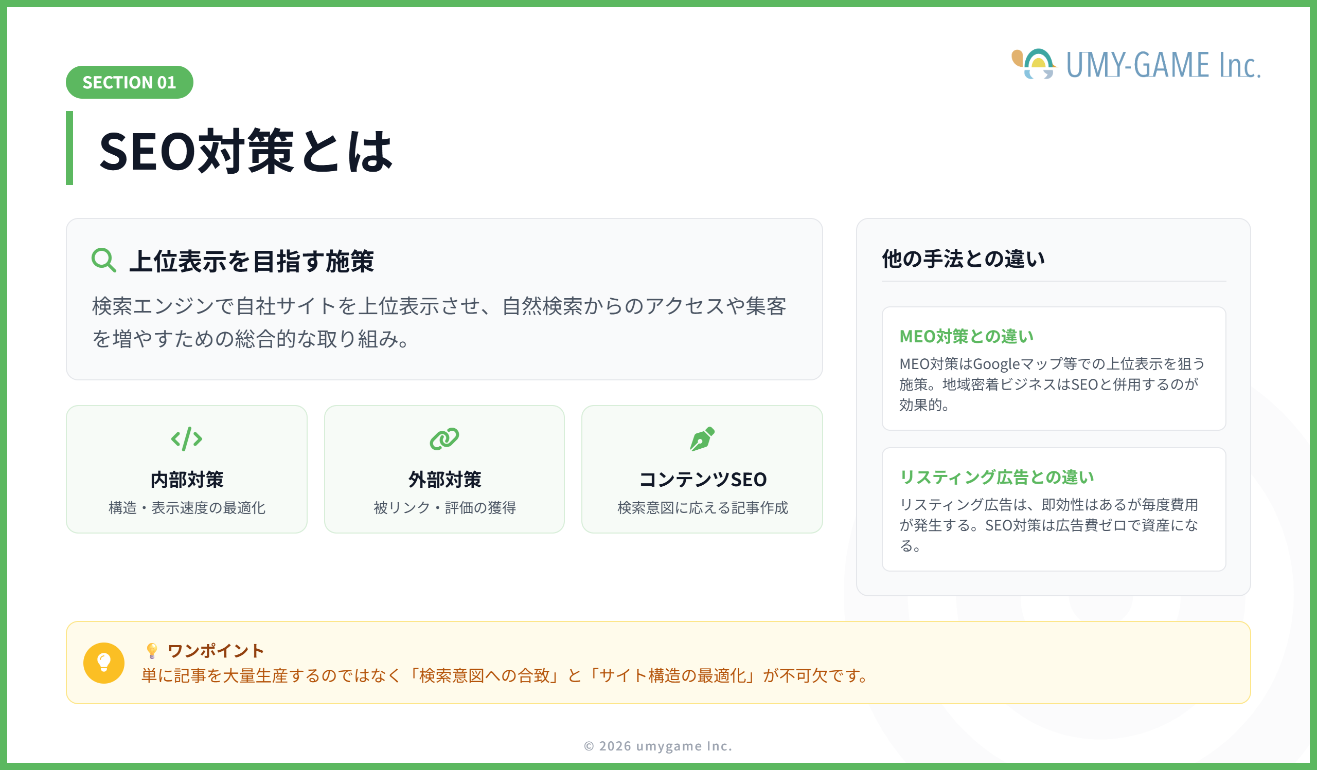Click the text 被リンク・評価の獲得

point(444,507)
